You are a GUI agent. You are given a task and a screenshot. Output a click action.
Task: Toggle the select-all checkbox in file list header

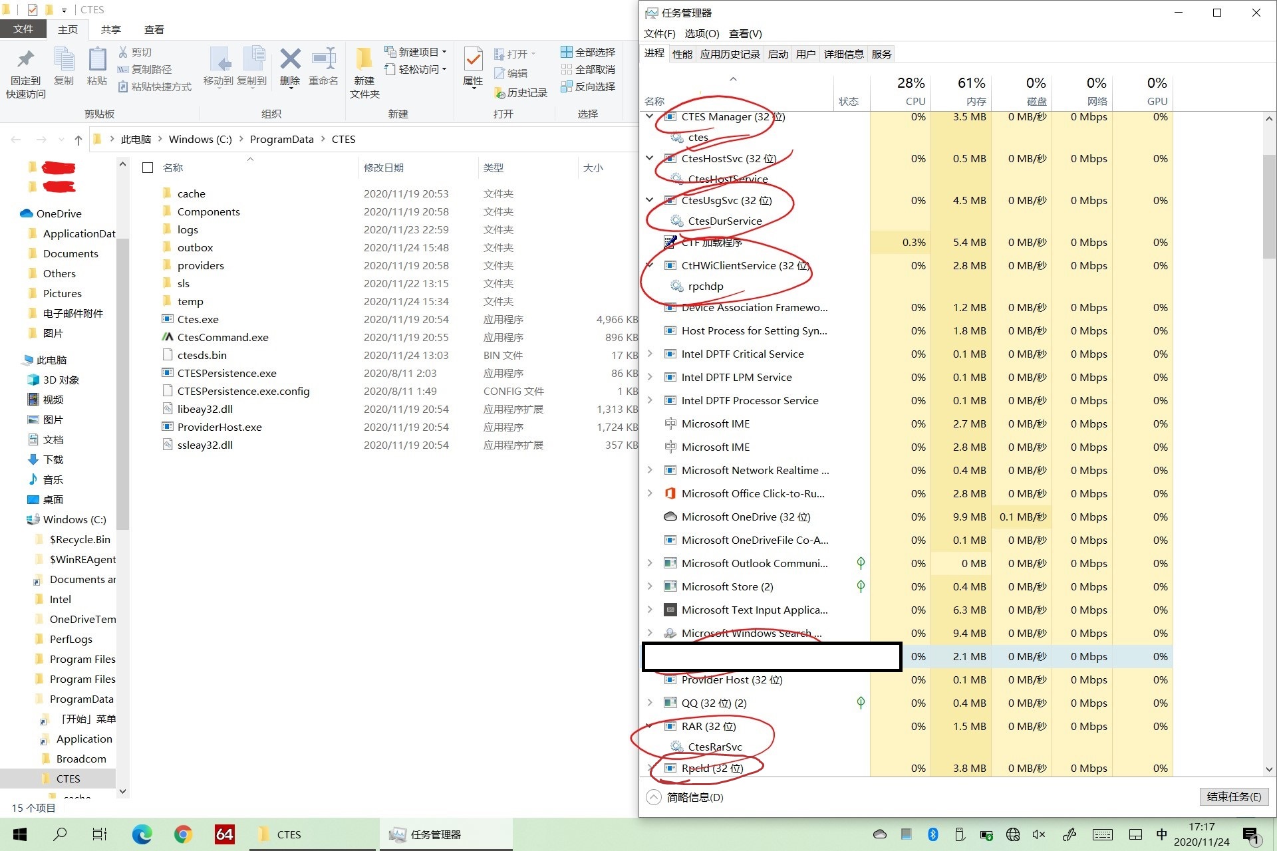[148, 168]
